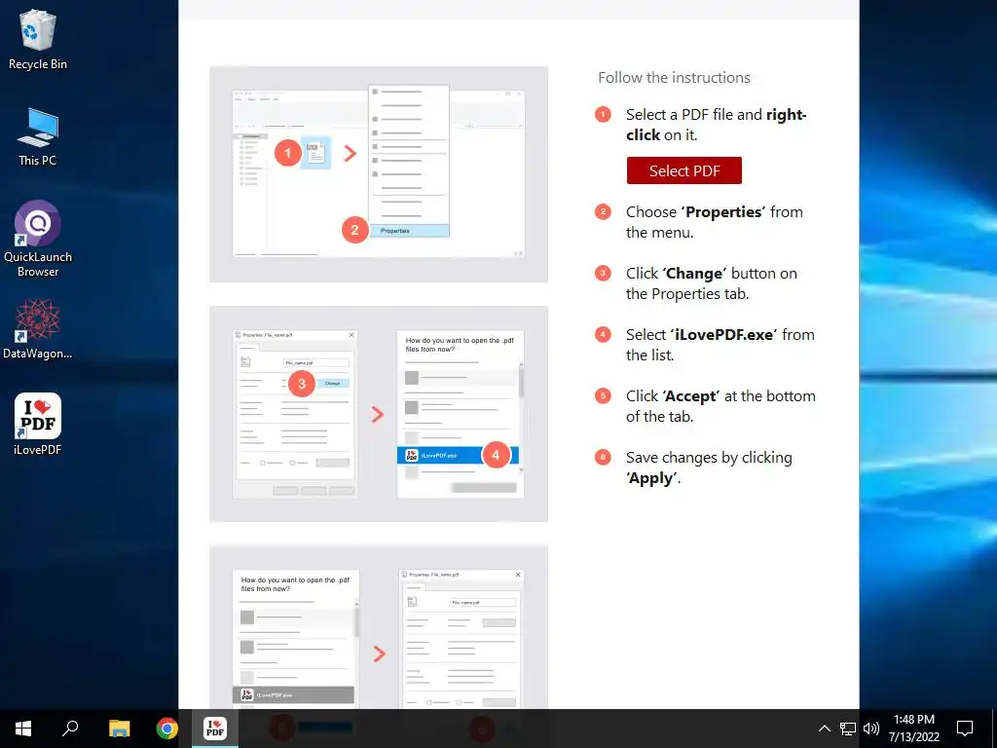Viewport: 997px width, 748px height.
Task: Click the red Select PDF button
Action: pos(684,170)
